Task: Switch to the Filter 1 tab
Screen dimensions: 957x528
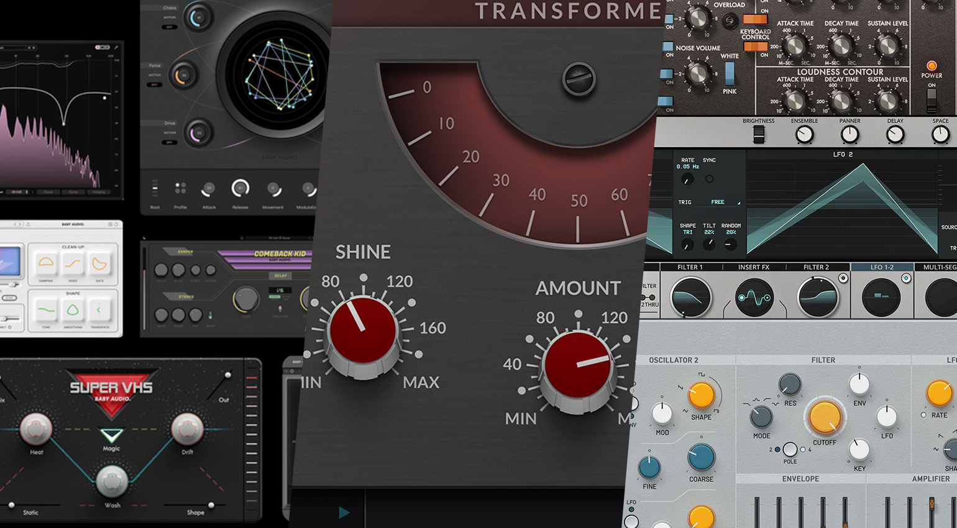Action: [690, 267]
